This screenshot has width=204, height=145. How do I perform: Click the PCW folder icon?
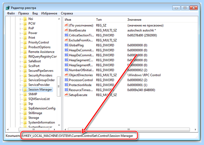click(x=25, y=23)
